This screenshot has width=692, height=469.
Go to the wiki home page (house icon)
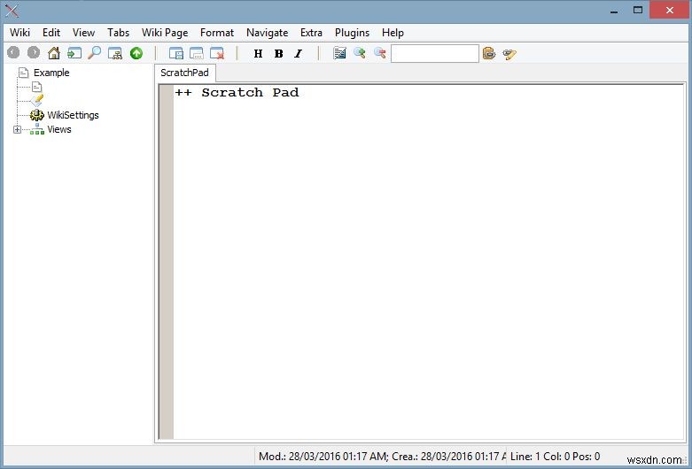54,53
